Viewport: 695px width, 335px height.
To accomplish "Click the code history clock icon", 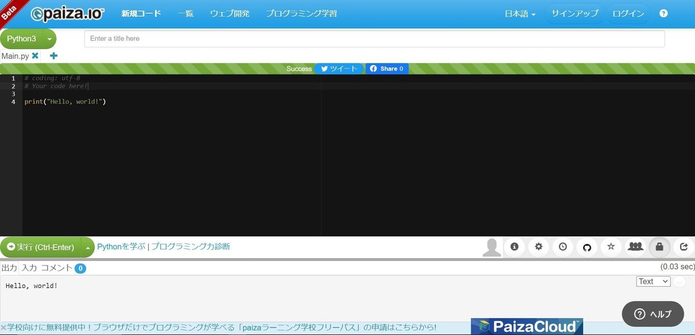I will [562, 246].
